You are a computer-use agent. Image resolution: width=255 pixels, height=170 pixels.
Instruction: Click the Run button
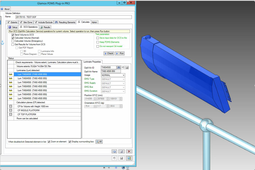point(120,53)
